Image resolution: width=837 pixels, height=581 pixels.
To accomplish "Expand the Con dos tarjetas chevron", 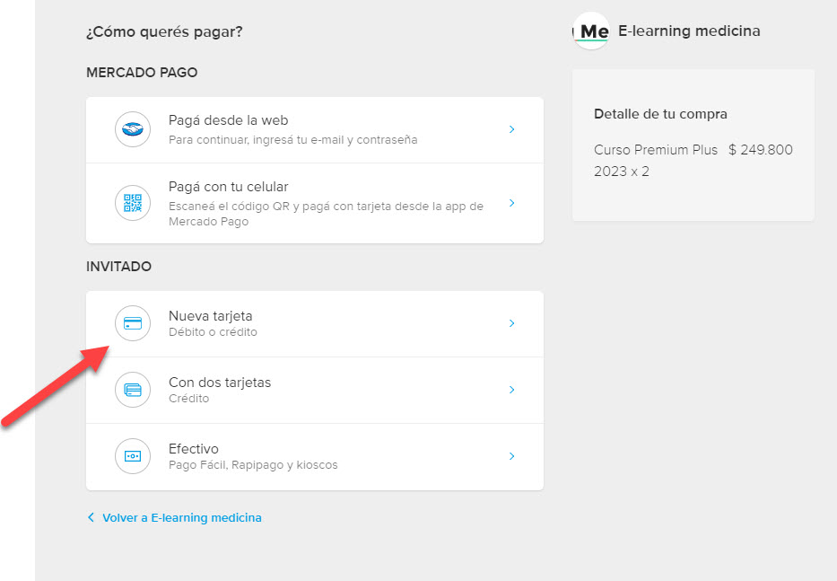I will click(511, 390).
